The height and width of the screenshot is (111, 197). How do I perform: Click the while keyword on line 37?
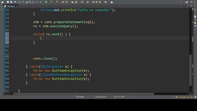pos(38,34)
